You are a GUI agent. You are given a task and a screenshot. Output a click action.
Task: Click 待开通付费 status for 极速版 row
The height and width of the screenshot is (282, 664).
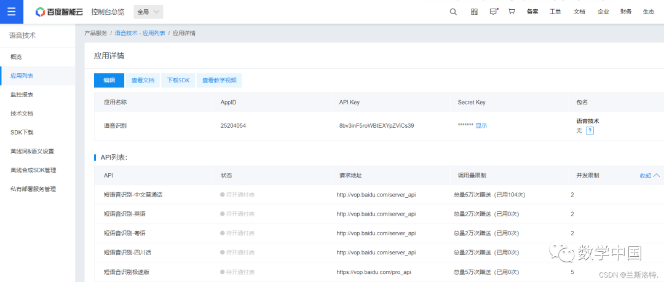(237, 272)
